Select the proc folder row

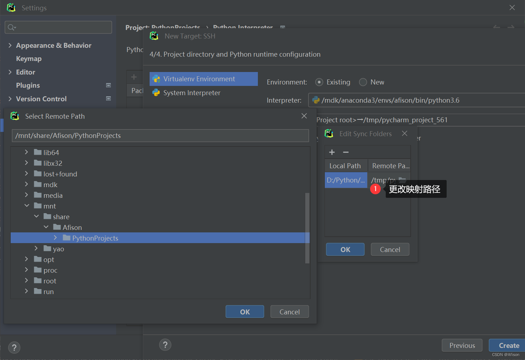tap(160, 270)
